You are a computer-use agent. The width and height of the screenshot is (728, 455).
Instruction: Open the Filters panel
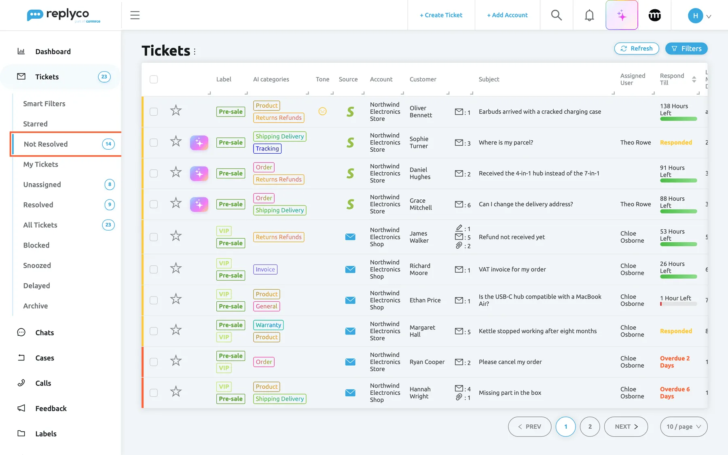tap(686, 49)
